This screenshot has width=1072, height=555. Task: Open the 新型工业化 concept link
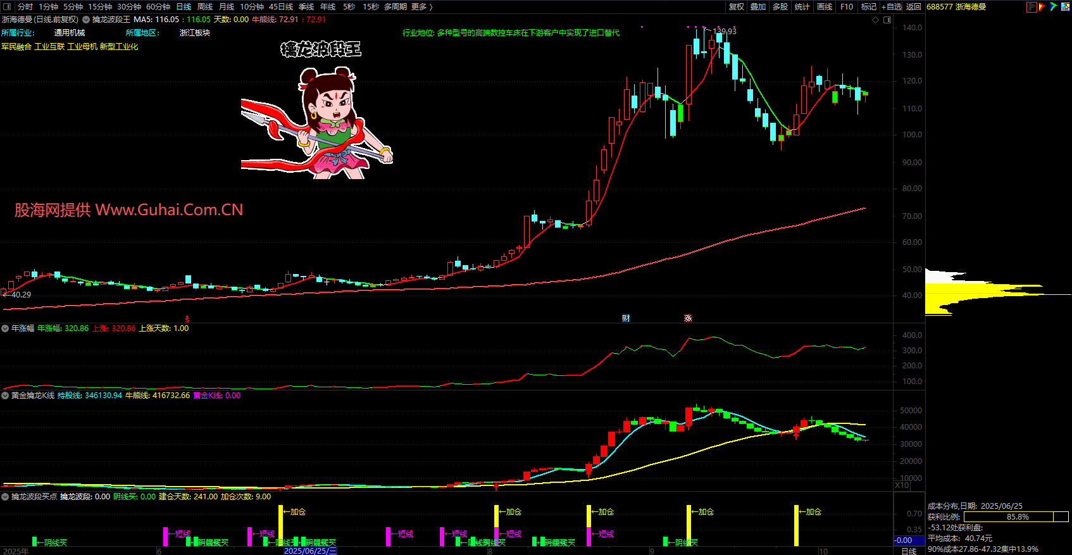(x=119, y=47)
